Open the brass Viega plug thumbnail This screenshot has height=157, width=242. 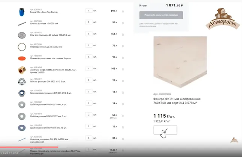(22, 70)
